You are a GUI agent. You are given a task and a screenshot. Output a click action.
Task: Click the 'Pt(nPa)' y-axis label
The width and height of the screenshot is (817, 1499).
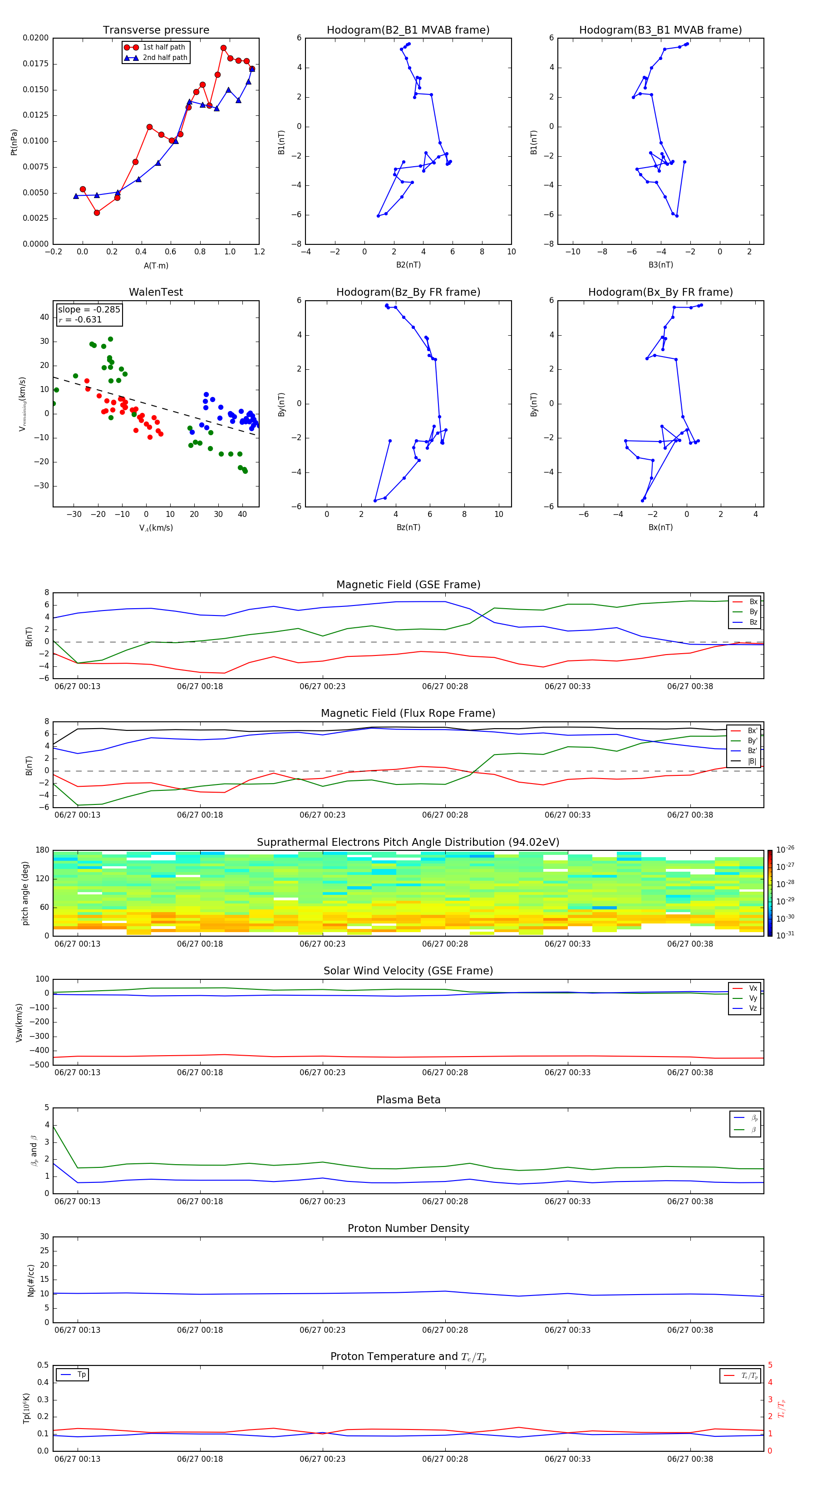(14, 141)
